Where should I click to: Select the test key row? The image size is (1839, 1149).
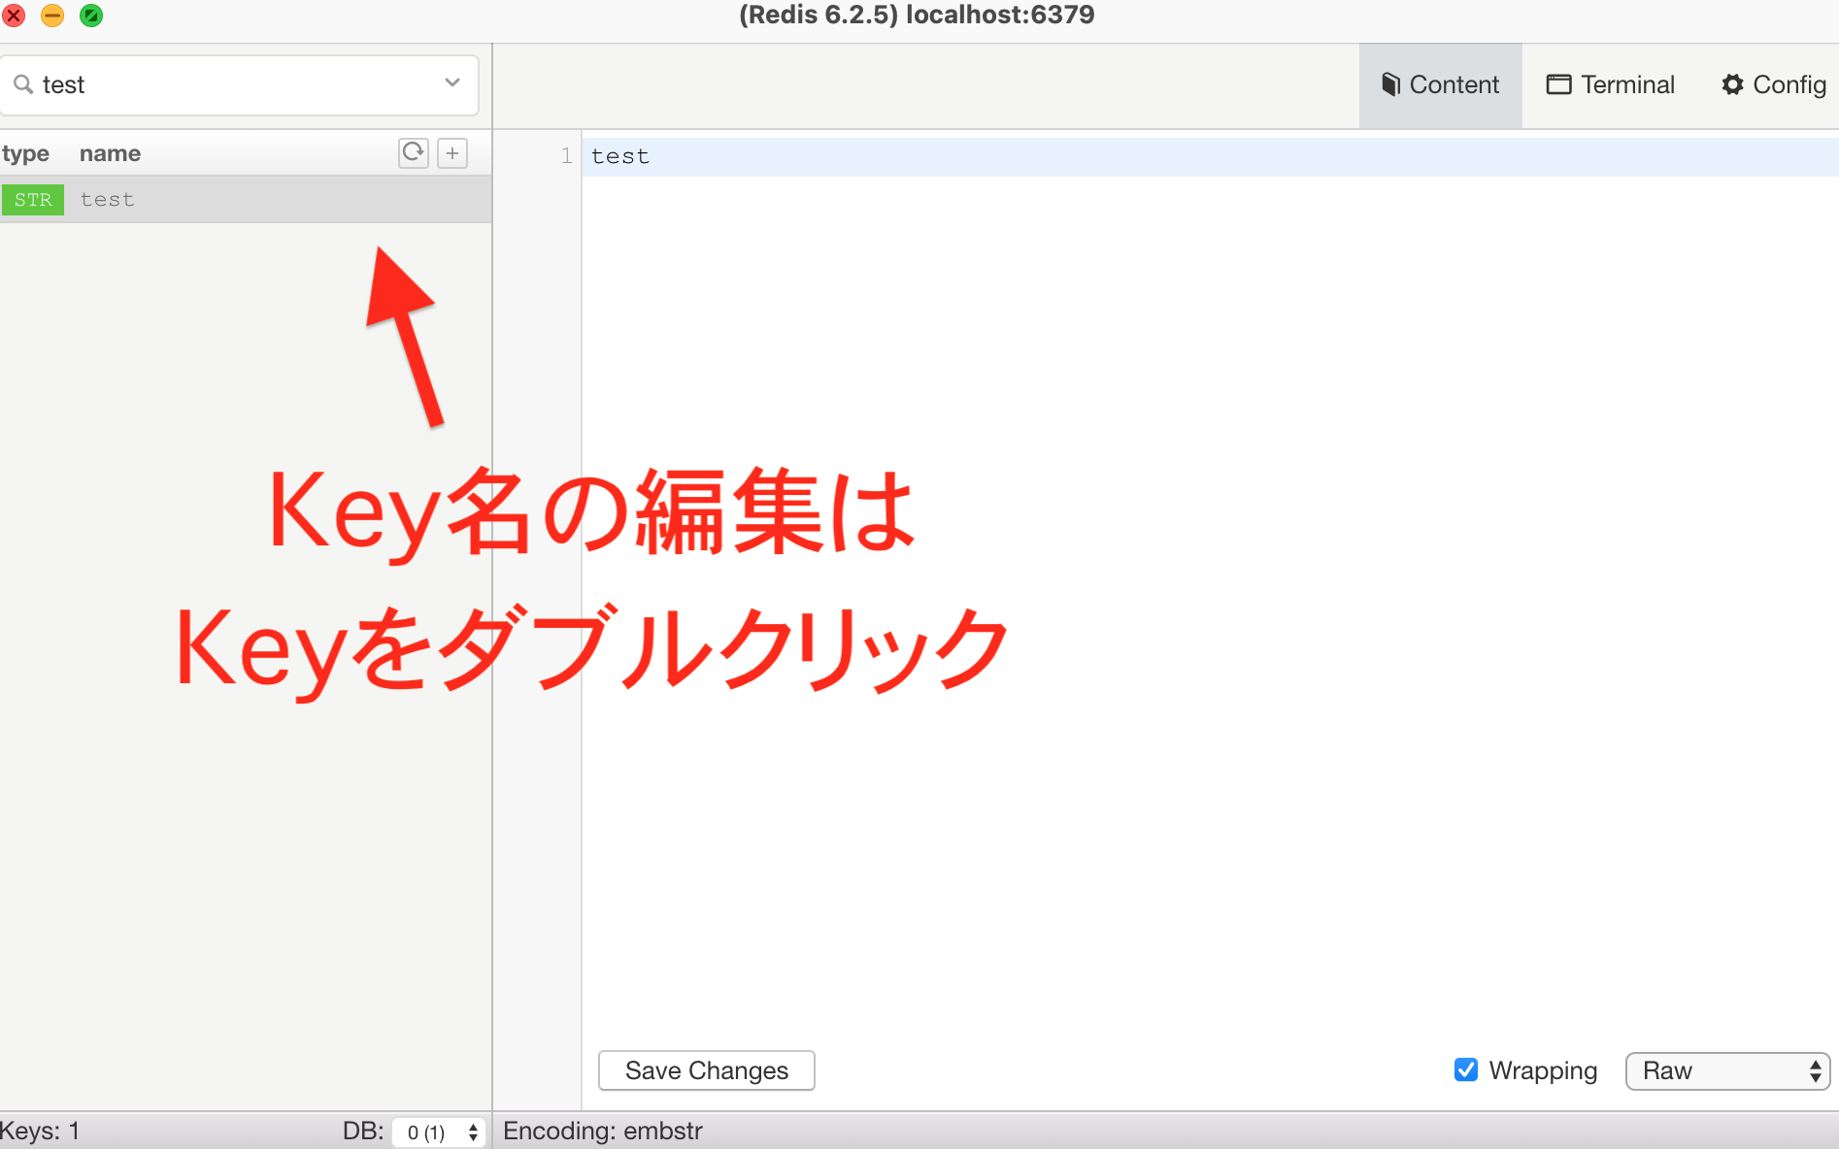(x=146, y=199)
